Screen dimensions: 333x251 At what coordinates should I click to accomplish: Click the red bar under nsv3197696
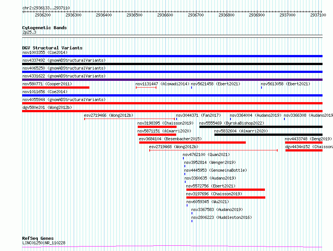226,198
